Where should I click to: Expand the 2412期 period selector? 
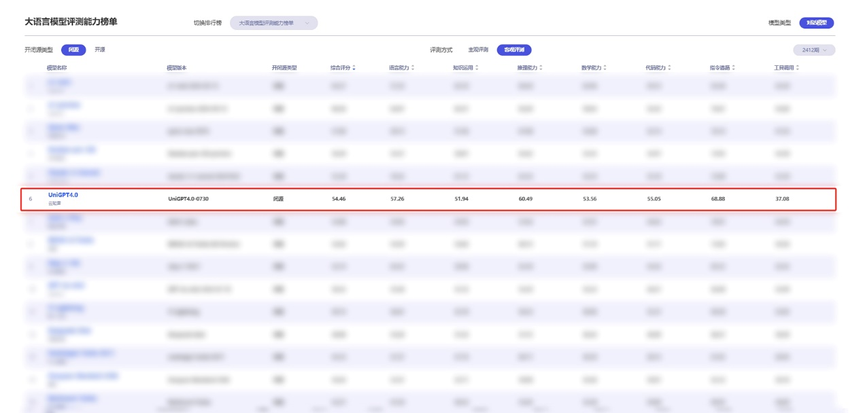coord(814,50)
